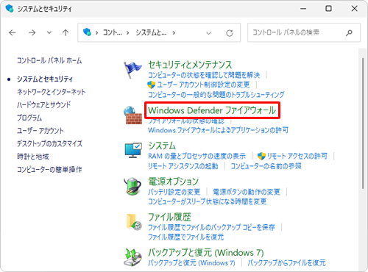Open ハードウェアとサウンド category
368x272 pixels.
(x=43, y=105)
